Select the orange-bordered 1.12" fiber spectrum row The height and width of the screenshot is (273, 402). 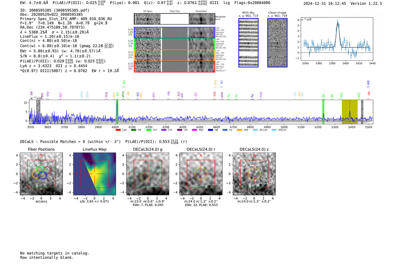tap(175, 55)
